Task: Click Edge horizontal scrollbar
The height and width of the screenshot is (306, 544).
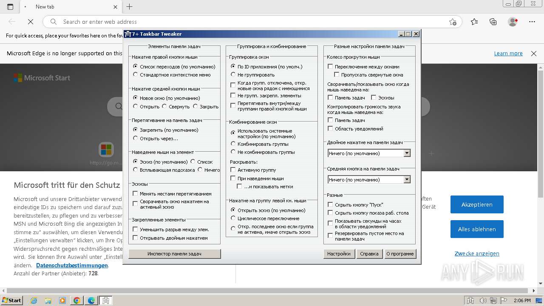Action: pos(268,291)
